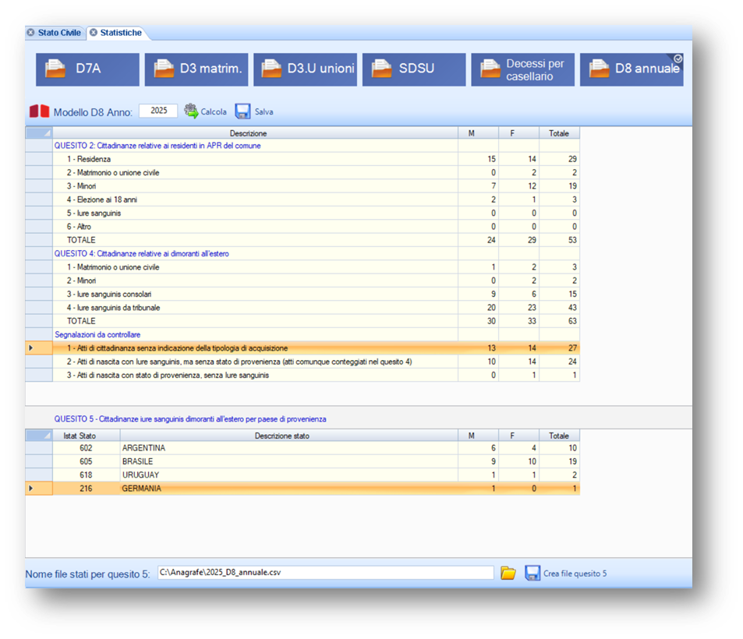Click the quesito 5 file path field
Screen dimensions: 743x639
coord(325,573)
